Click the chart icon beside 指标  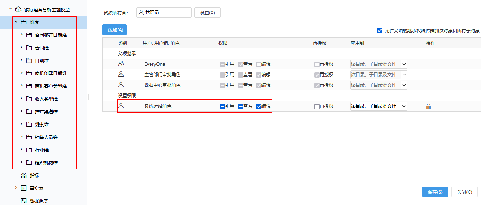[x=24, y=175]
